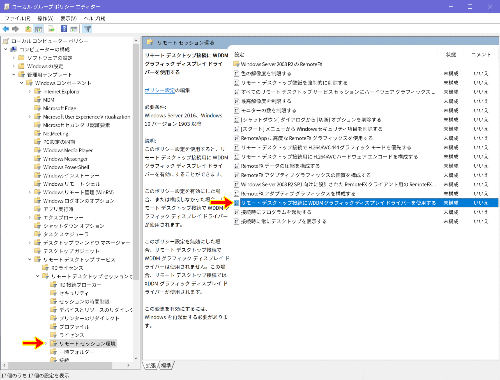The height and width of the screenshot is (380, 500).
Task: Collapse the リモート デスクトップ サービス node
Action: click(x=30, y=260)
